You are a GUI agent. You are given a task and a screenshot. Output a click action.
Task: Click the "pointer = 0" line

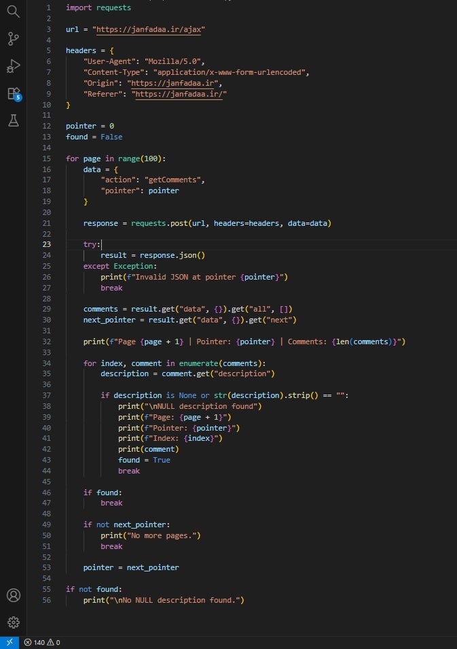point(90,126)
